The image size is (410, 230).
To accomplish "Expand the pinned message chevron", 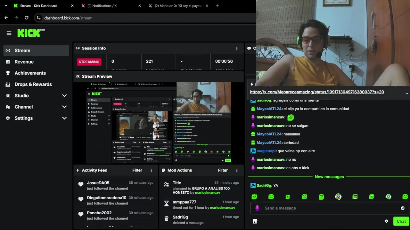I will pyautogui.click(x=407, y=94).
